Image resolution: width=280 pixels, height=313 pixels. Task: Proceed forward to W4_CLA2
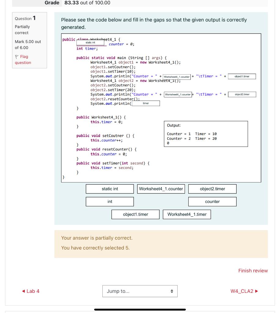click(x=245, y=291)
